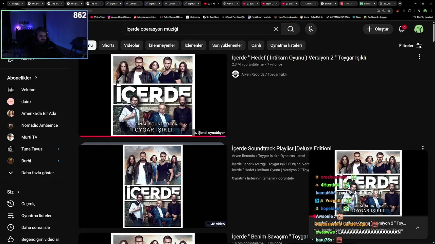Open the Alpcan Alpar Instagram bookmark
This screenshot has height=244, width=435.
coord(119,17)
